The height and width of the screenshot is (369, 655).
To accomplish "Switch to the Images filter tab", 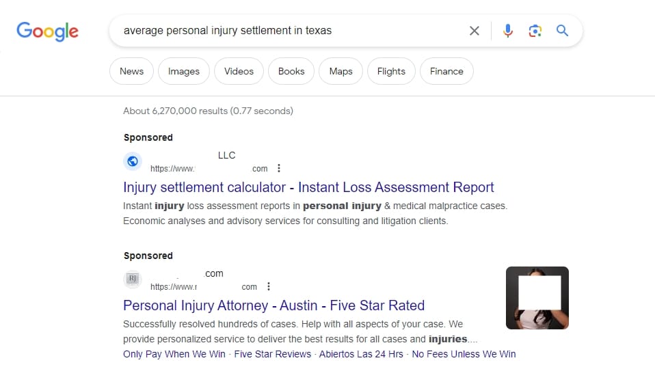I will 184,71.
